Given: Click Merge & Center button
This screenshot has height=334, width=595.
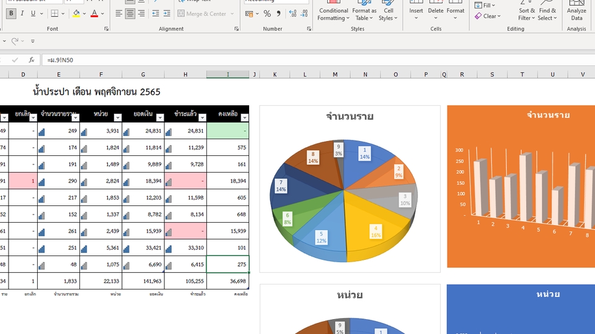Looking at the screenshot, I should pos(202,14).
